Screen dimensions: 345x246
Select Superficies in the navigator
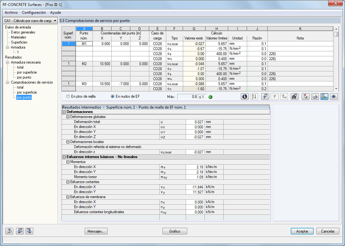tap(19, 42)
